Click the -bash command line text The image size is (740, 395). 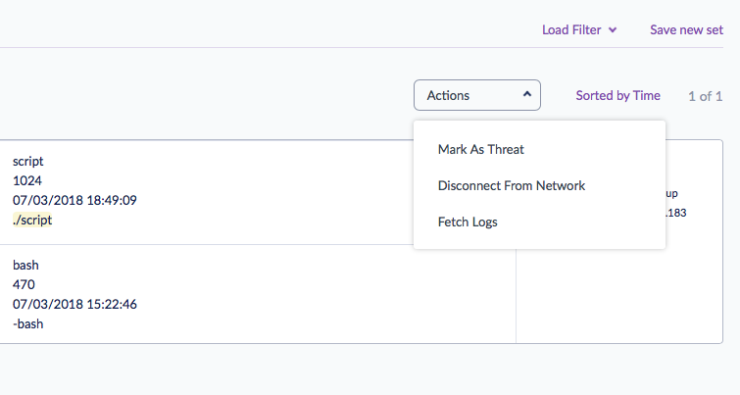[x=28, y=323]
